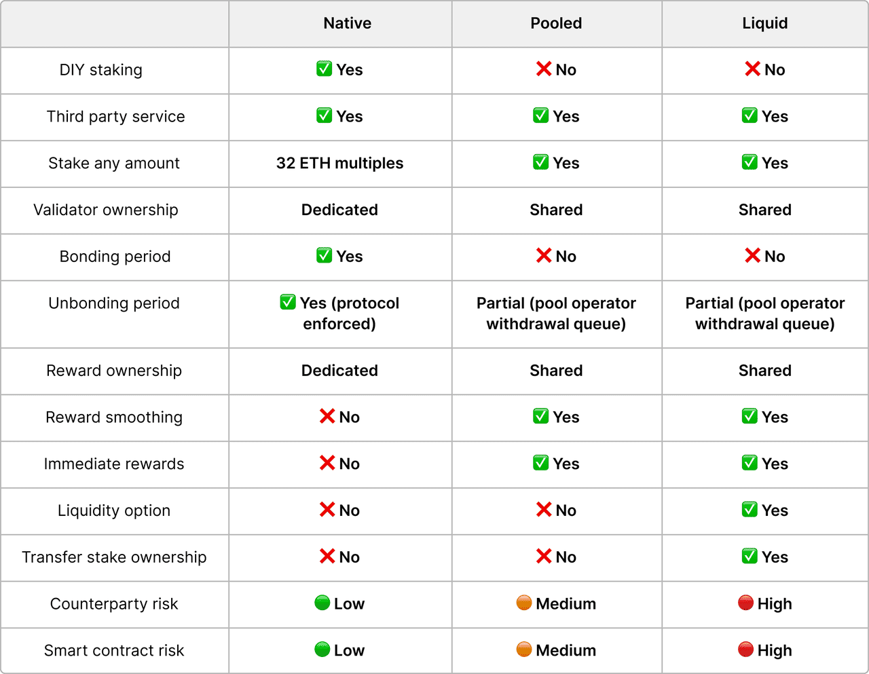Click red circle for Liquid Counterparty risk
Image resolution: width=869 pixels, height=674 pixels.
click(x=745, y=603)
